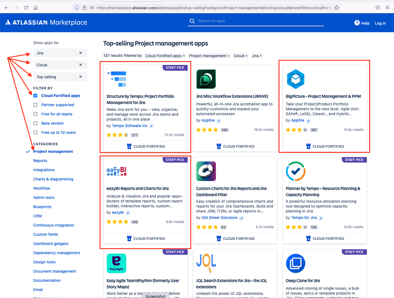Open Jira Misc Workflow Extensions app icon
Screen dimensions: 394x298
(x=206, y=79)
